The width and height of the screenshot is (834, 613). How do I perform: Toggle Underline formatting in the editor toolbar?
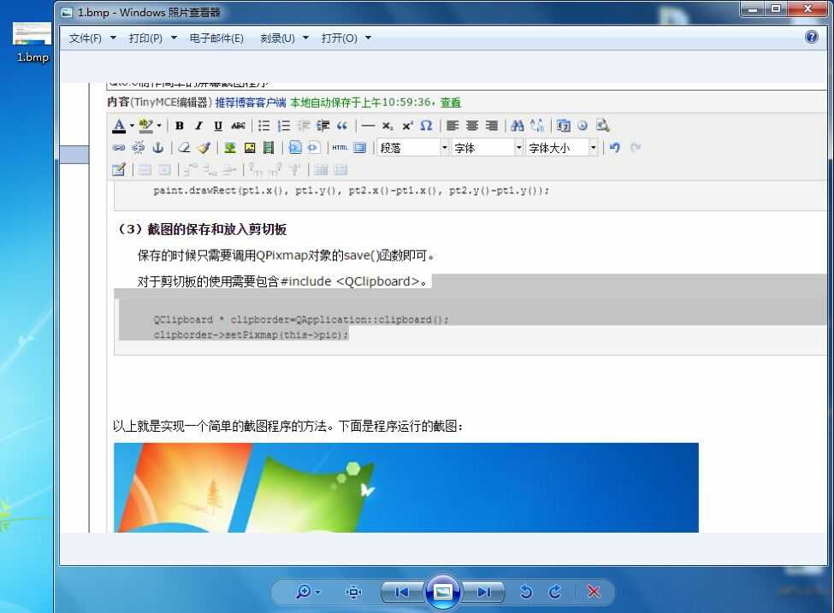point(218,126)
